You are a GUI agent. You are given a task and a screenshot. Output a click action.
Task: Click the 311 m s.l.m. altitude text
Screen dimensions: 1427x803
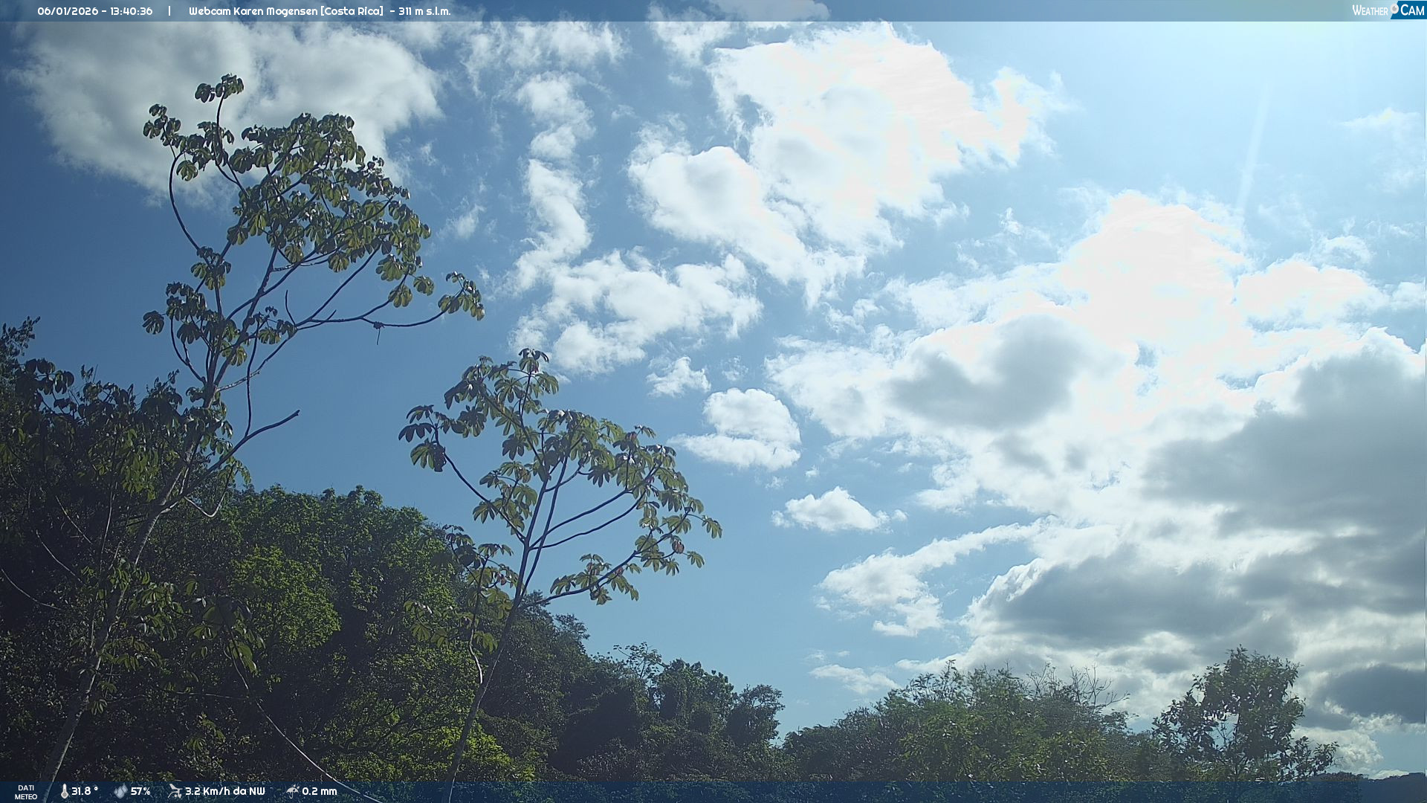click(x=424, y=11)
